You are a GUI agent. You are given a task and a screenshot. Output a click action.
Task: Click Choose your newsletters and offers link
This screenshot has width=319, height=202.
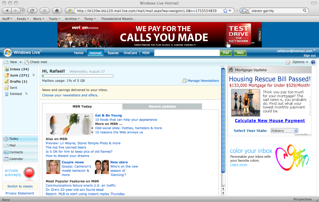point(70,95)
